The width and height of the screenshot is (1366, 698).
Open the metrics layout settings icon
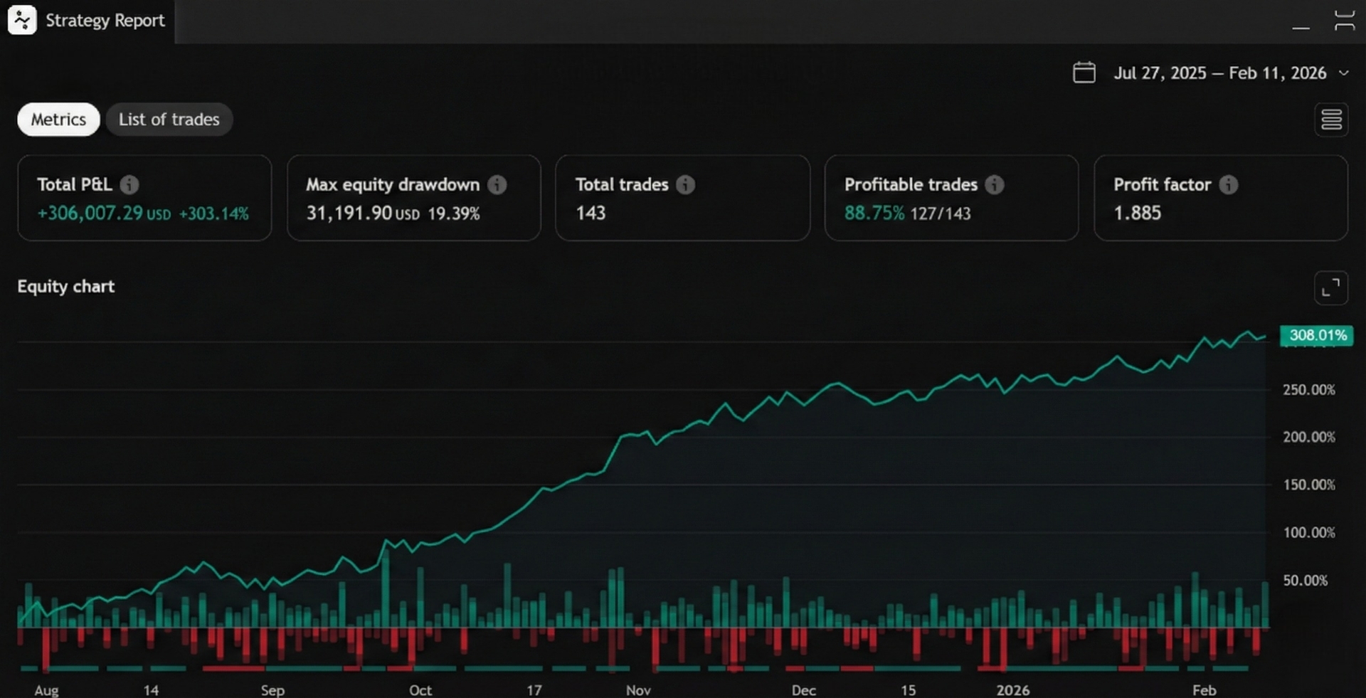[x=1331, y=120]
